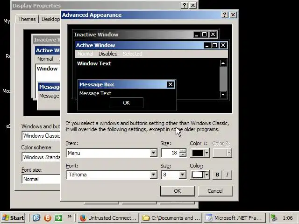Click OK in Advanced Appearance dialog

tap(178, 191)
